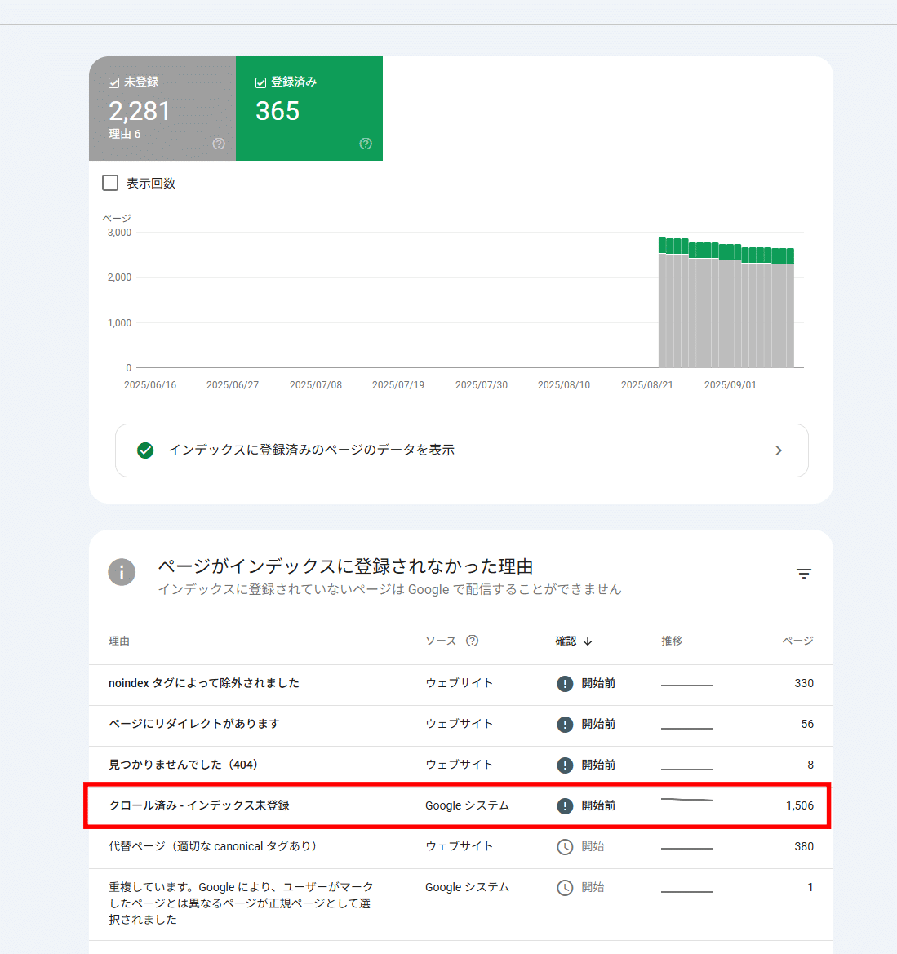Click help icon beside ソース header
The width and height of the screenshot is (897, 954).
click(x=473, y=641)
